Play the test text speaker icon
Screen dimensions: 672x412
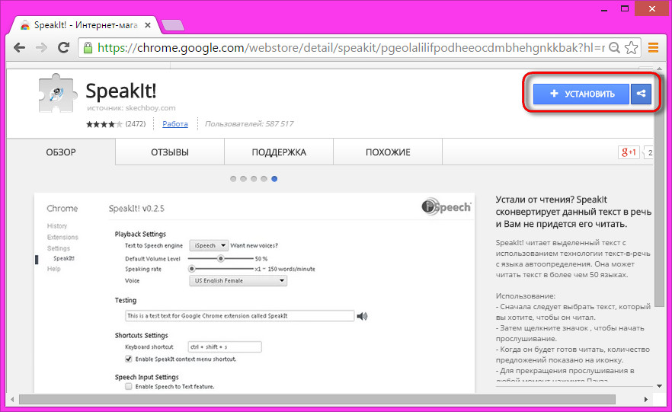click(x=362, y=316)
